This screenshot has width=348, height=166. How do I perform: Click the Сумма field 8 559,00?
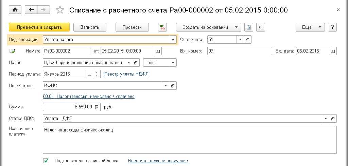tap(68, 107)
